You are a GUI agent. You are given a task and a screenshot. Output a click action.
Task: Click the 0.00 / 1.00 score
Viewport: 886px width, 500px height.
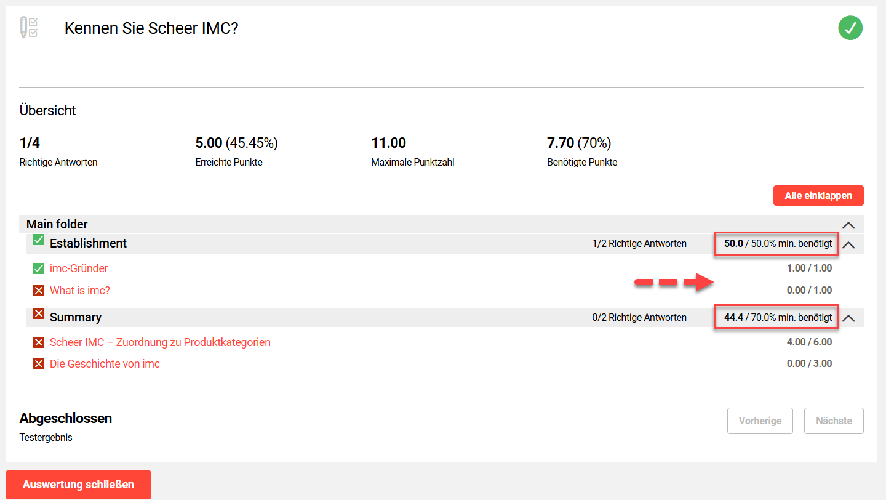click(x=810, y=291)
